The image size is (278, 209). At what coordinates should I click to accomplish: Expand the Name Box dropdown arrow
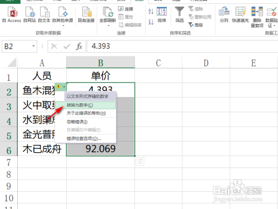(x=33, y=46)
